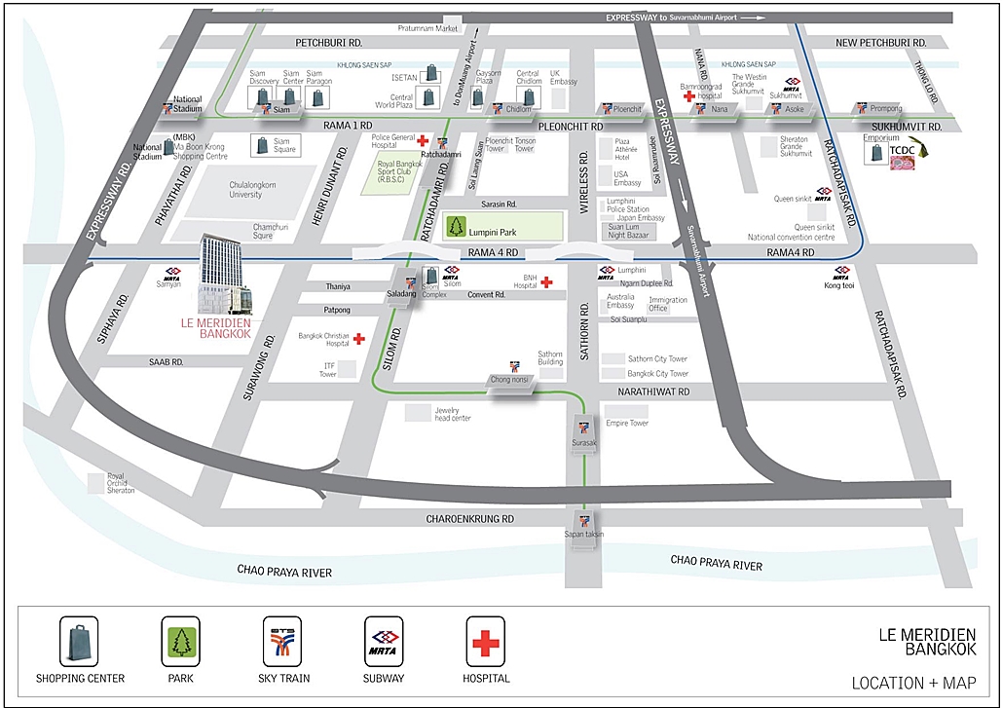1002x708 pixels.
Task: Click the 'PHAYATHAI RD.' label
Action: 173,196
